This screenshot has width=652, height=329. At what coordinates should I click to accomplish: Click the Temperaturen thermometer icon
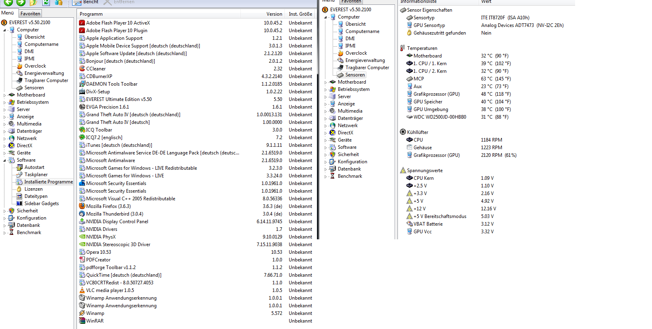pos(403,48)
